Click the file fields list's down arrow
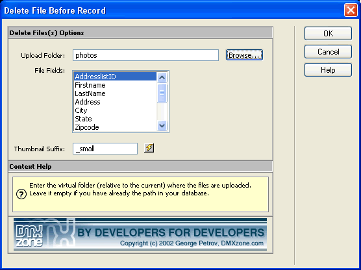Viewport: 361px width, 270px height. pyautogui.click(x=162, y=126)
